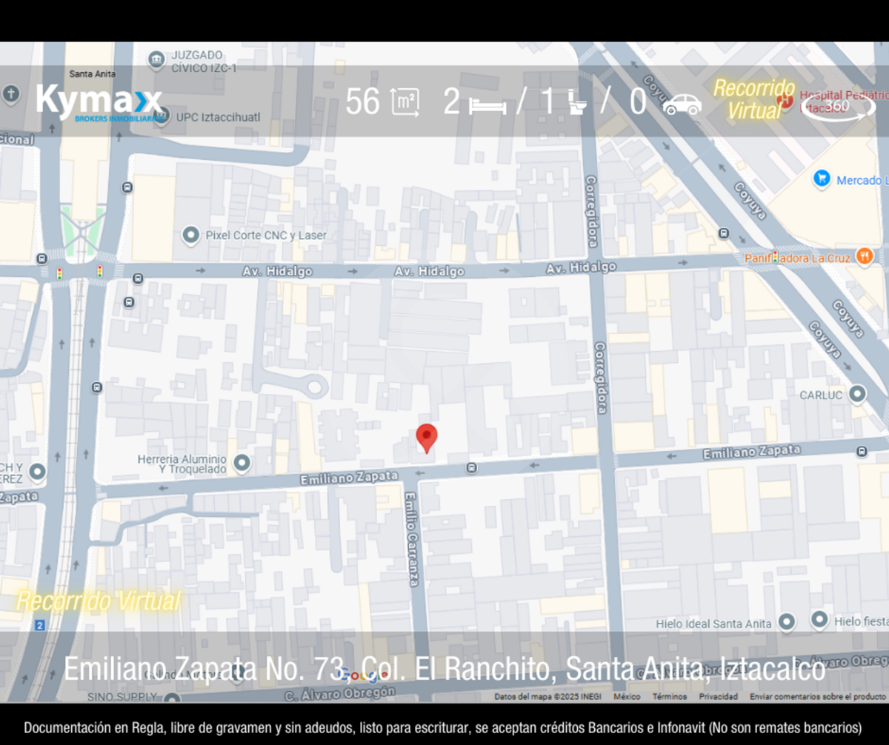Click the Herreria Aluminio Y Troquelado pin
Viewport: 889px width, 745px height.
[x=242, y=464]
